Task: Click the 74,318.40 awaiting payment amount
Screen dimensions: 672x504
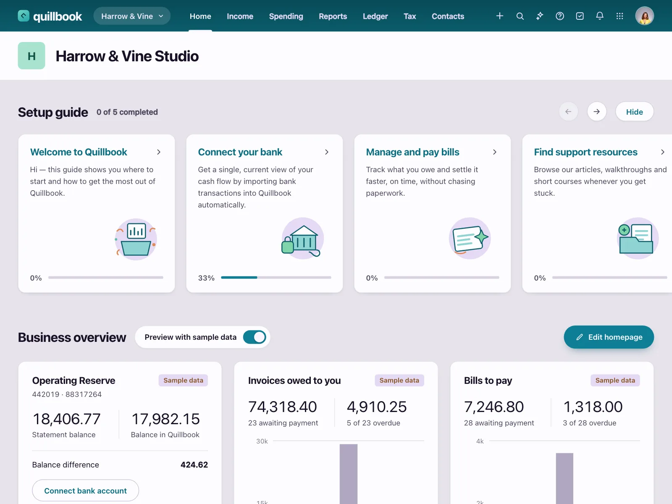Action: 283,407
